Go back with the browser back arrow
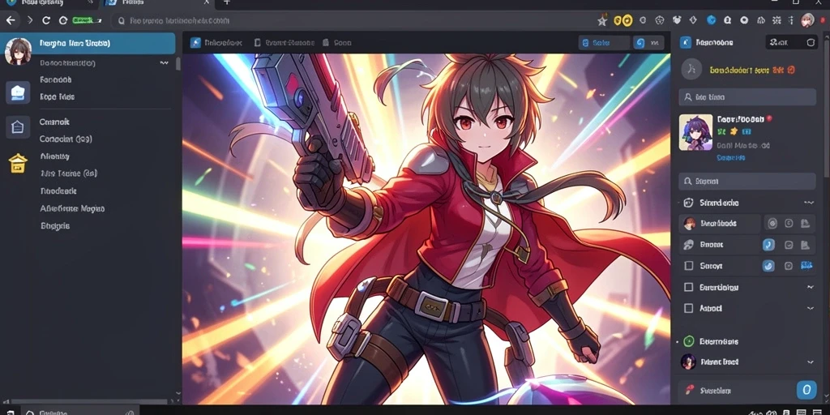830x415 pixels. [x=11, y=20]
